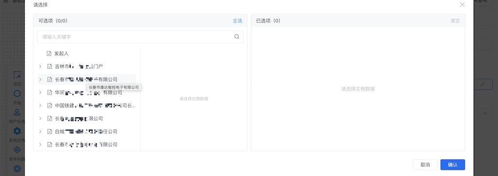Expand the 华润 有限公司 node

(x=40, y=93)
